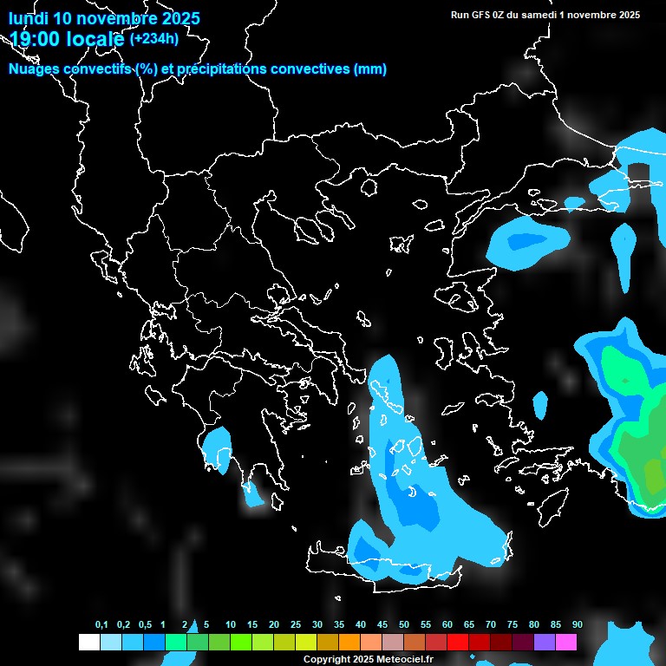Click the purple swatch before 85

pos(545,643)
